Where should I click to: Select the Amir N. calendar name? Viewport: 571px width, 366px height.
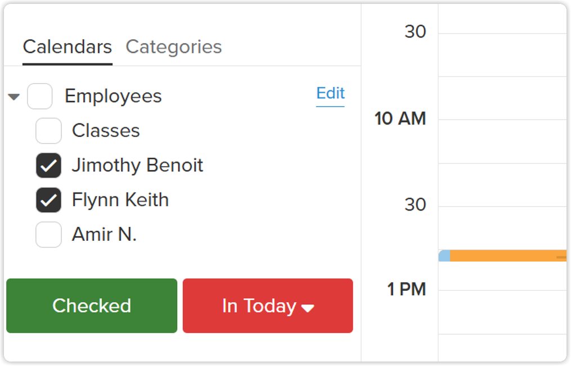point(104,235)
